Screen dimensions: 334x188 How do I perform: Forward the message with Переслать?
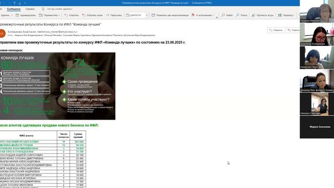[x=114, y=15]
